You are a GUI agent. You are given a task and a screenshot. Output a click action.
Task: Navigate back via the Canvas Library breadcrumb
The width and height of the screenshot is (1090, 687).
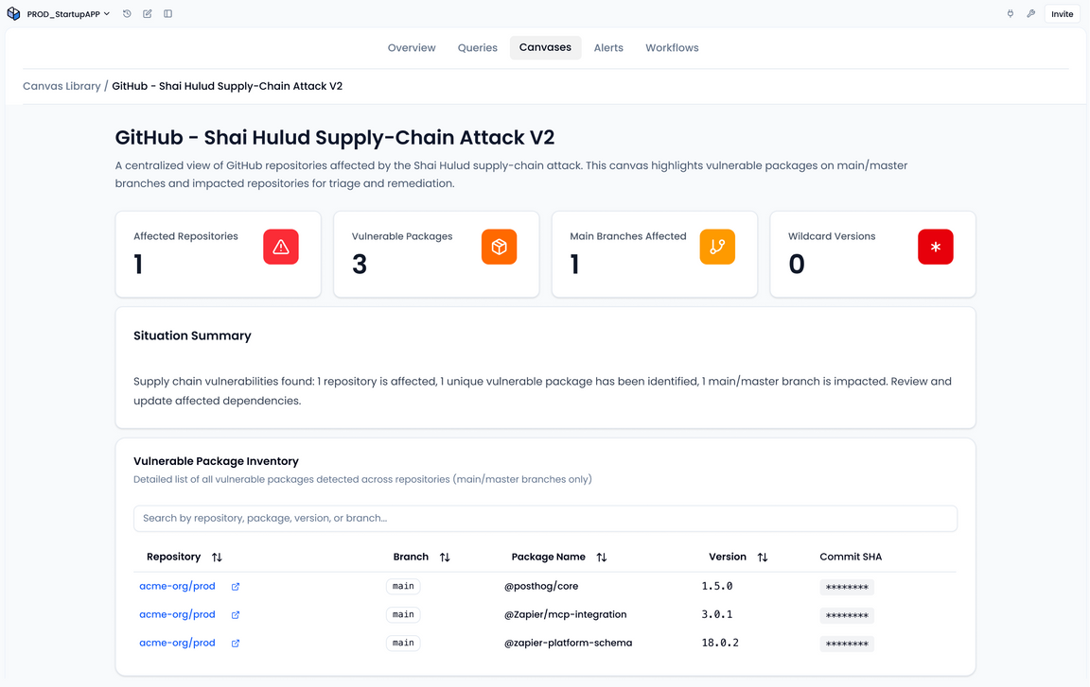(x=62, y=85)
